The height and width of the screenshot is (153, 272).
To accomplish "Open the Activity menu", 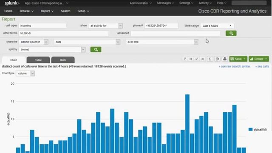I will pyautogui.click(x=205, y=3).
